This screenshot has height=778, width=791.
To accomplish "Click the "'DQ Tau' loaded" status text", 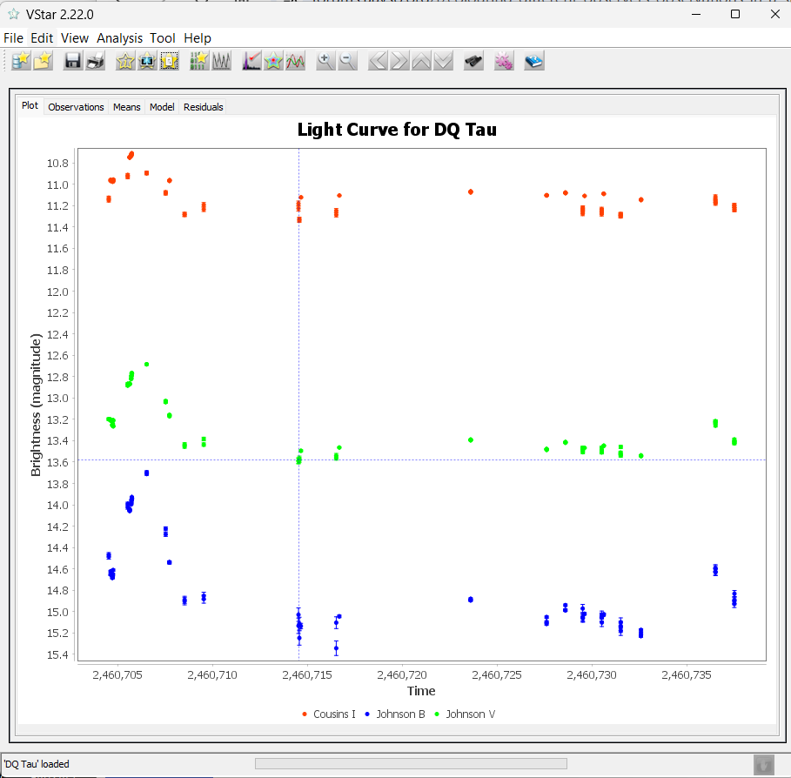I will coord(37,764).
